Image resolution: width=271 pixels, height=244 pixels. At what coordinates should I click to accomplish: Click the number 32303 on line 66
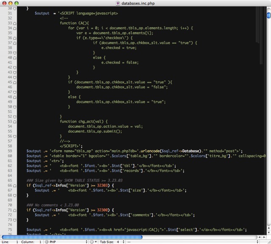(102, 185)
